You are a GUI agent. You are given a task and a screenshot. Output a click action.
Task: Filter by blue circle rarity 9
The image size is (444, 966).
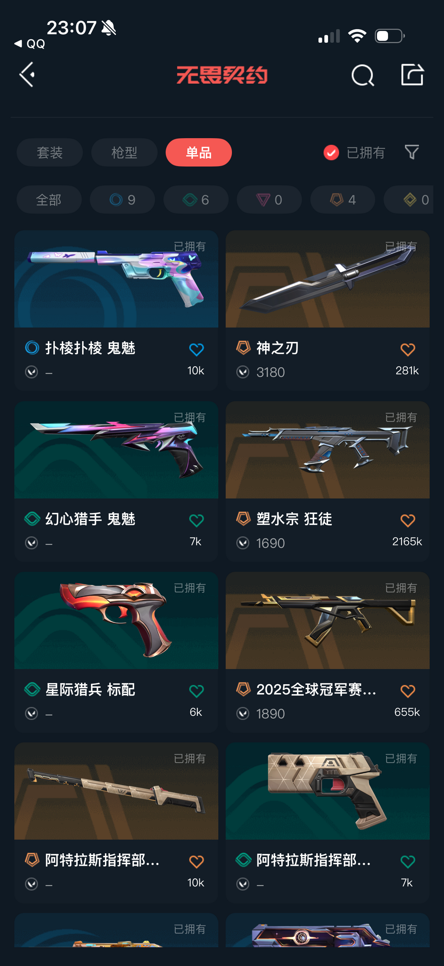[x=123, y=200]
